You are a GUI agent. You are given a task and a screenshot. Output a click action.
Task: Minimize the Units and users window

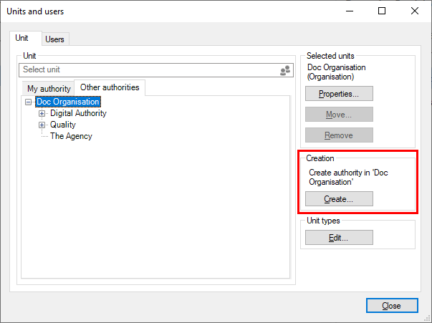pyautogui.click(x=349, y=11)
